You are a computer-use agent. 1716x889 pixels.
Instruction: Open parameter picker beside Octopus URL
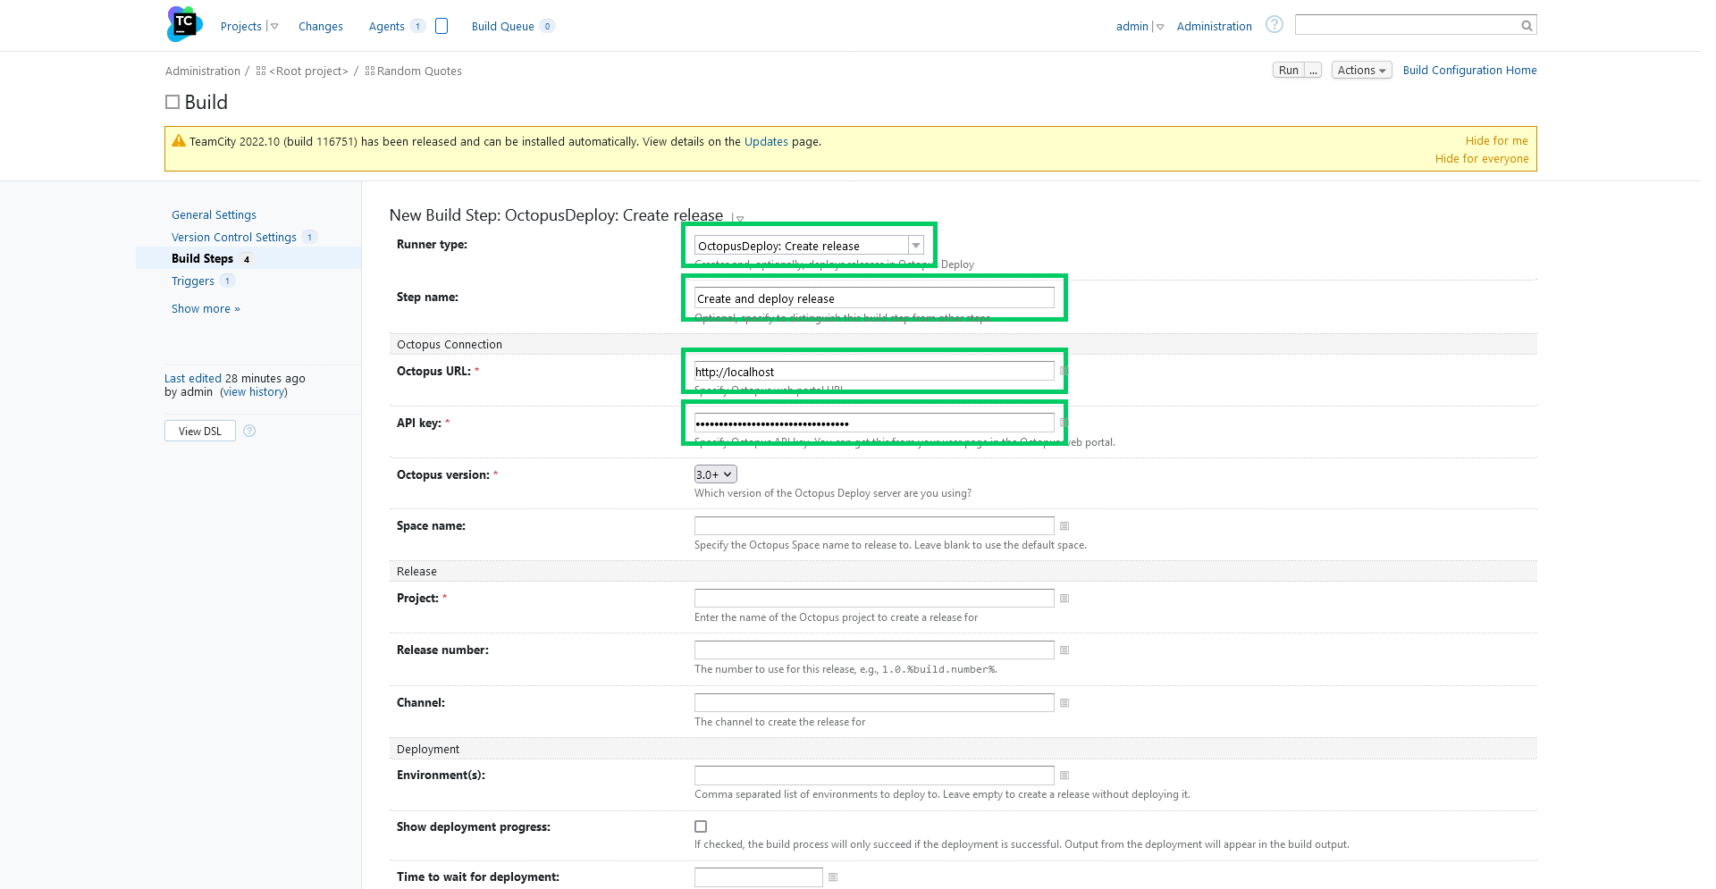point(1064,371)
